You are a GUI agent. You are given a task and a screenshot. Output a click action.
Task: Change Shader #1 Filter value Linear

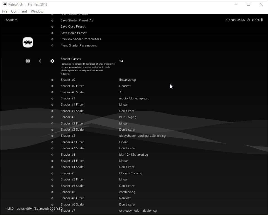(124, 104)
